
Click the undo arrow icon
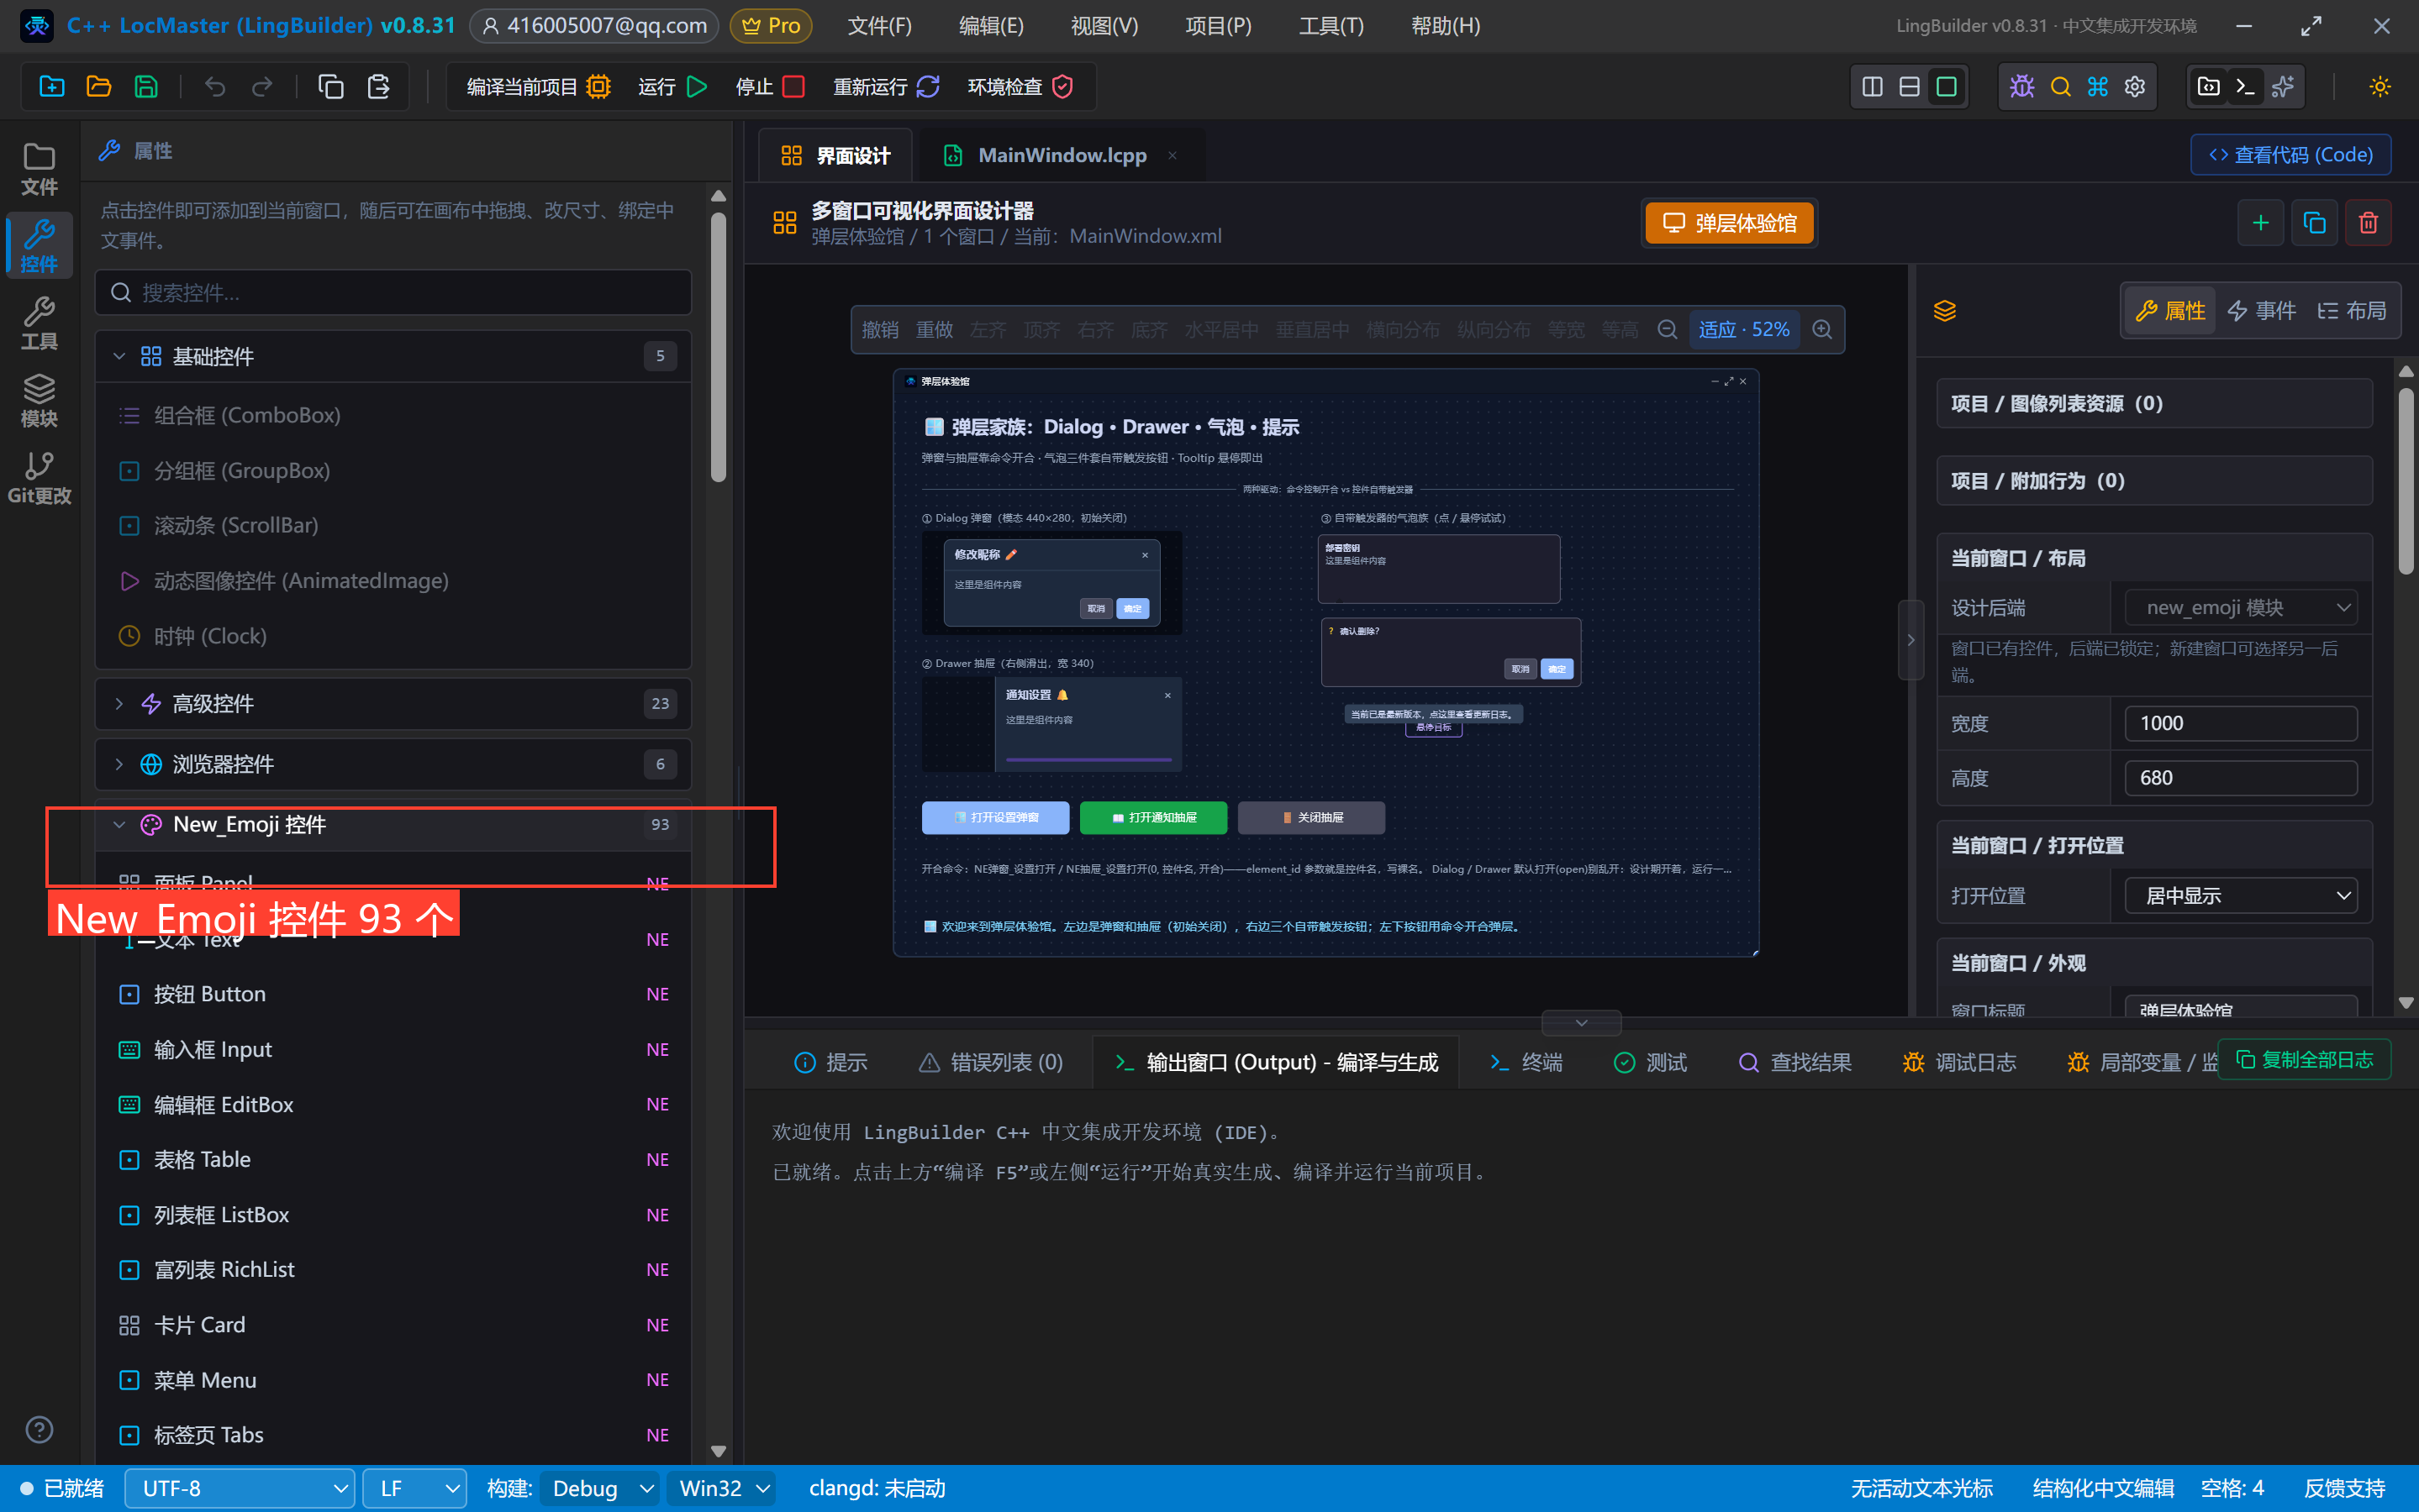[214, 87]
